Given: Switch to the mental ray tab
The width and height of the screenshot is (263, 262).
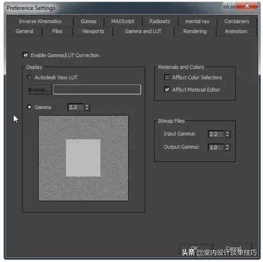Looking at the screenshot, I should 197,21.
